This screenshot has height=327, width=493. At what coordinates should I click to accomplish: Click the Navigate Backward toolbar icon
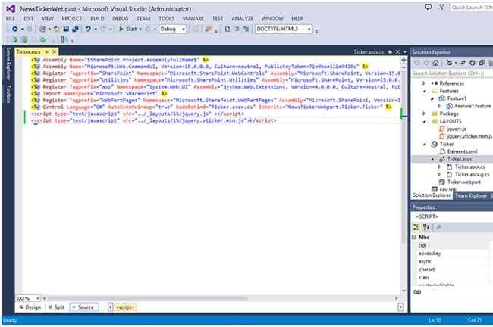tap(14, 29)
